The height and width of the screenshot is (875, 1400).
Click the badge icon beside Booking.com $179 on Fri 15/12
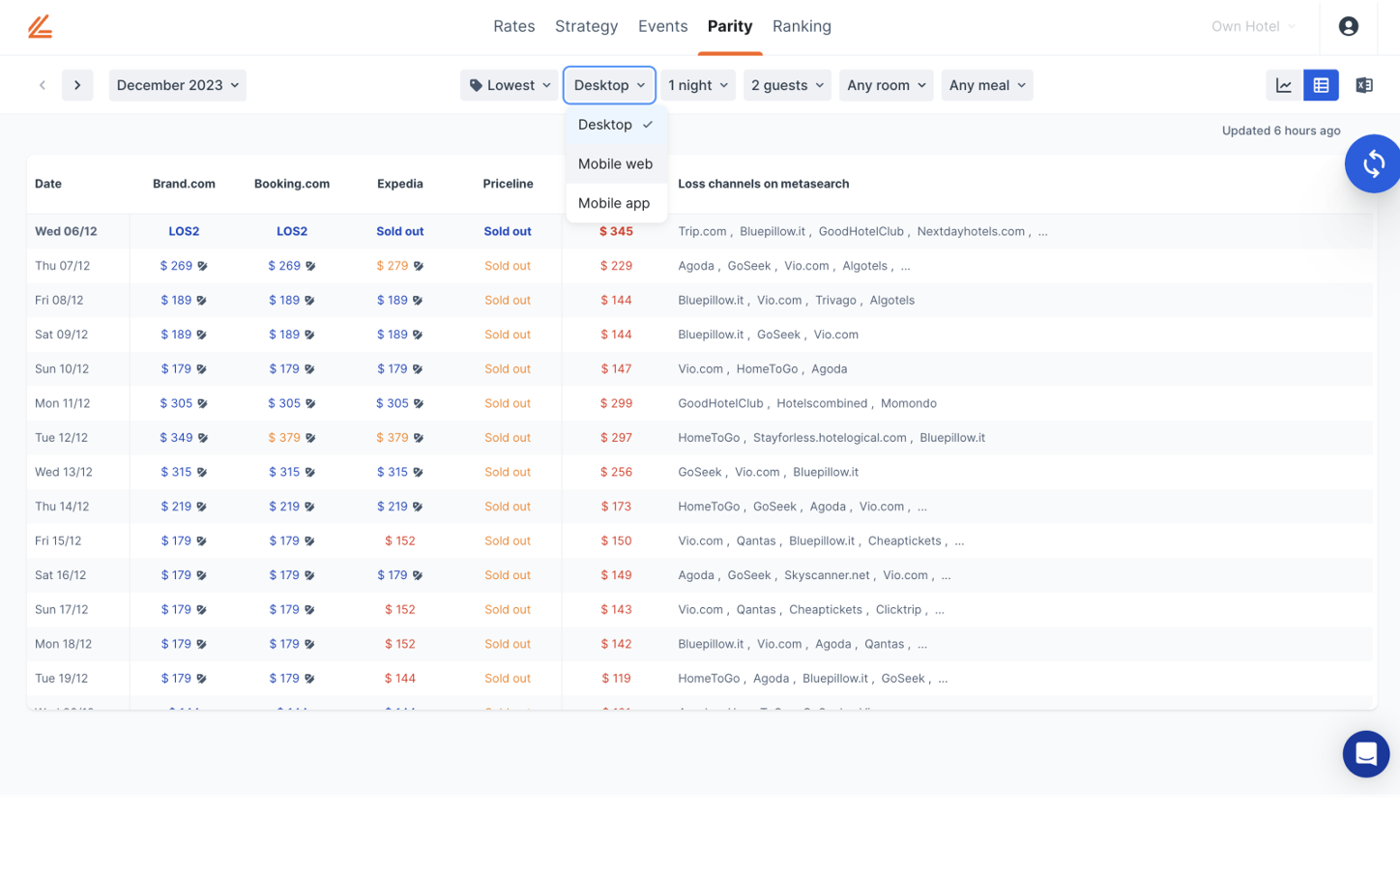(309, 541)
